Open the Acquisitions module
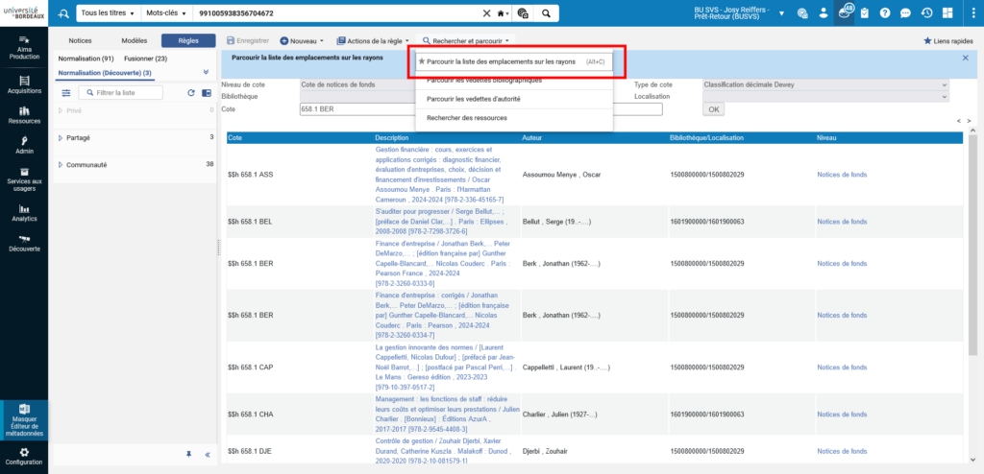Screen dimensions: 984x474 [x=24, y=84]
